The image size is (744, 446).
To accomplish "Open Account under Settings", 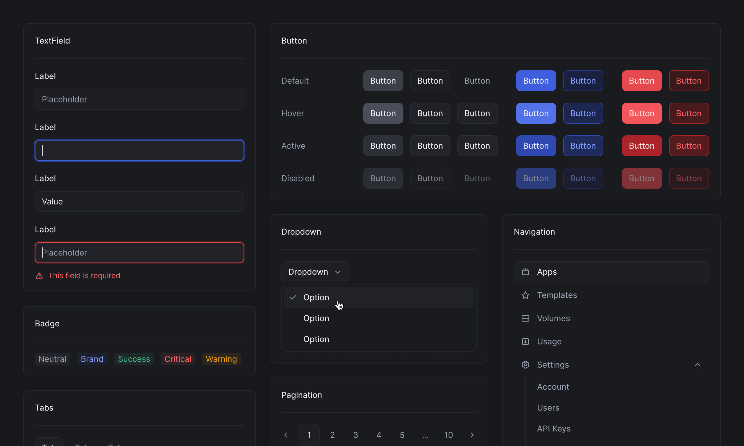I will click(553, 387).
